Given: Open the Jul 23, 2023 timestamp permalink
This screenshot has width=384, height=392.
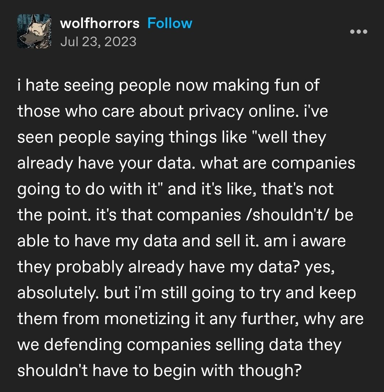Looking at the screenshot, I should [x=99, y=42].
